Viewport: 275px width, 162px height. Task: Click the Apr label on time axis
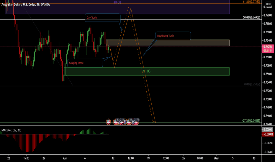pyautogui.click(x=65, y=158)
